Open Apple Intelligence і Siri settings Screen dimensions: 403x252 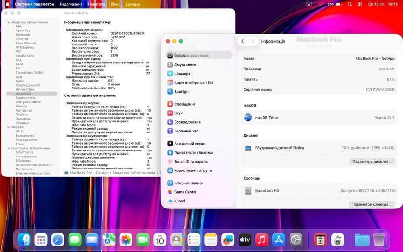pos(200,82)
